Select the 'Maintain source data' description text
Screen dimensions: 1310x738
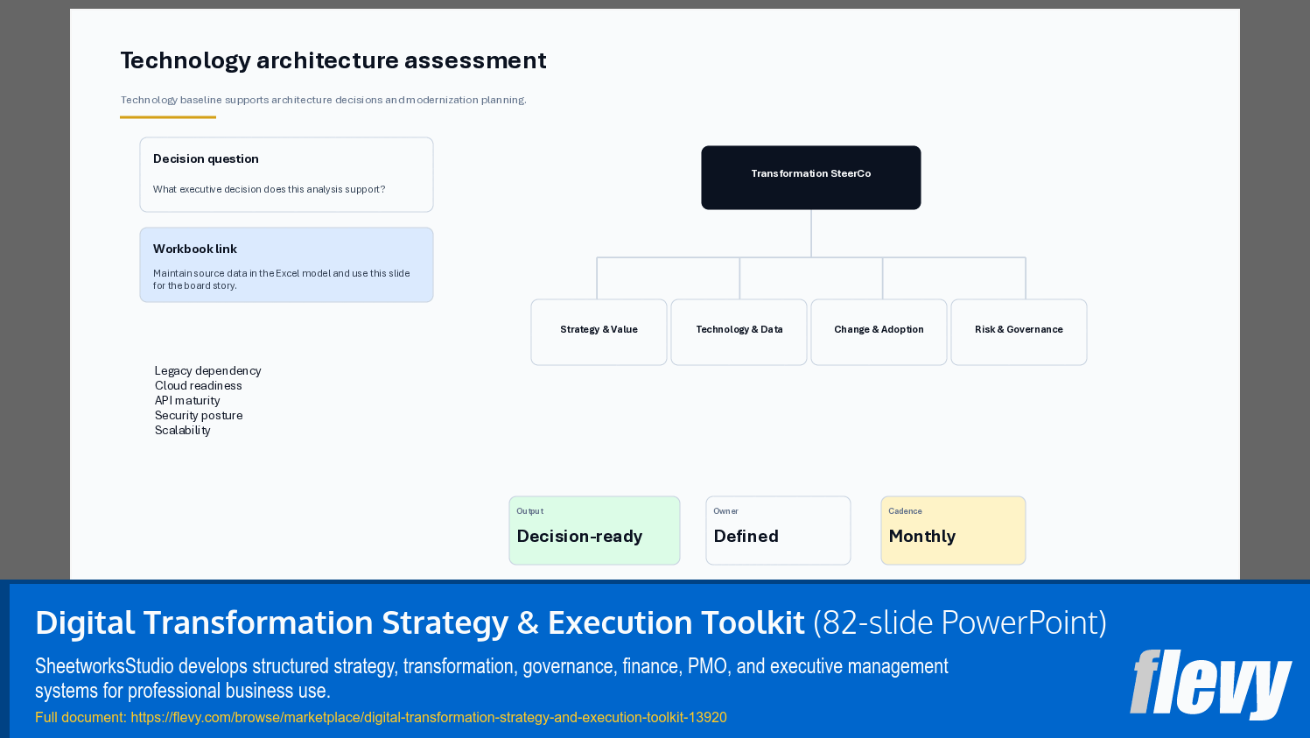click(281, 279)
